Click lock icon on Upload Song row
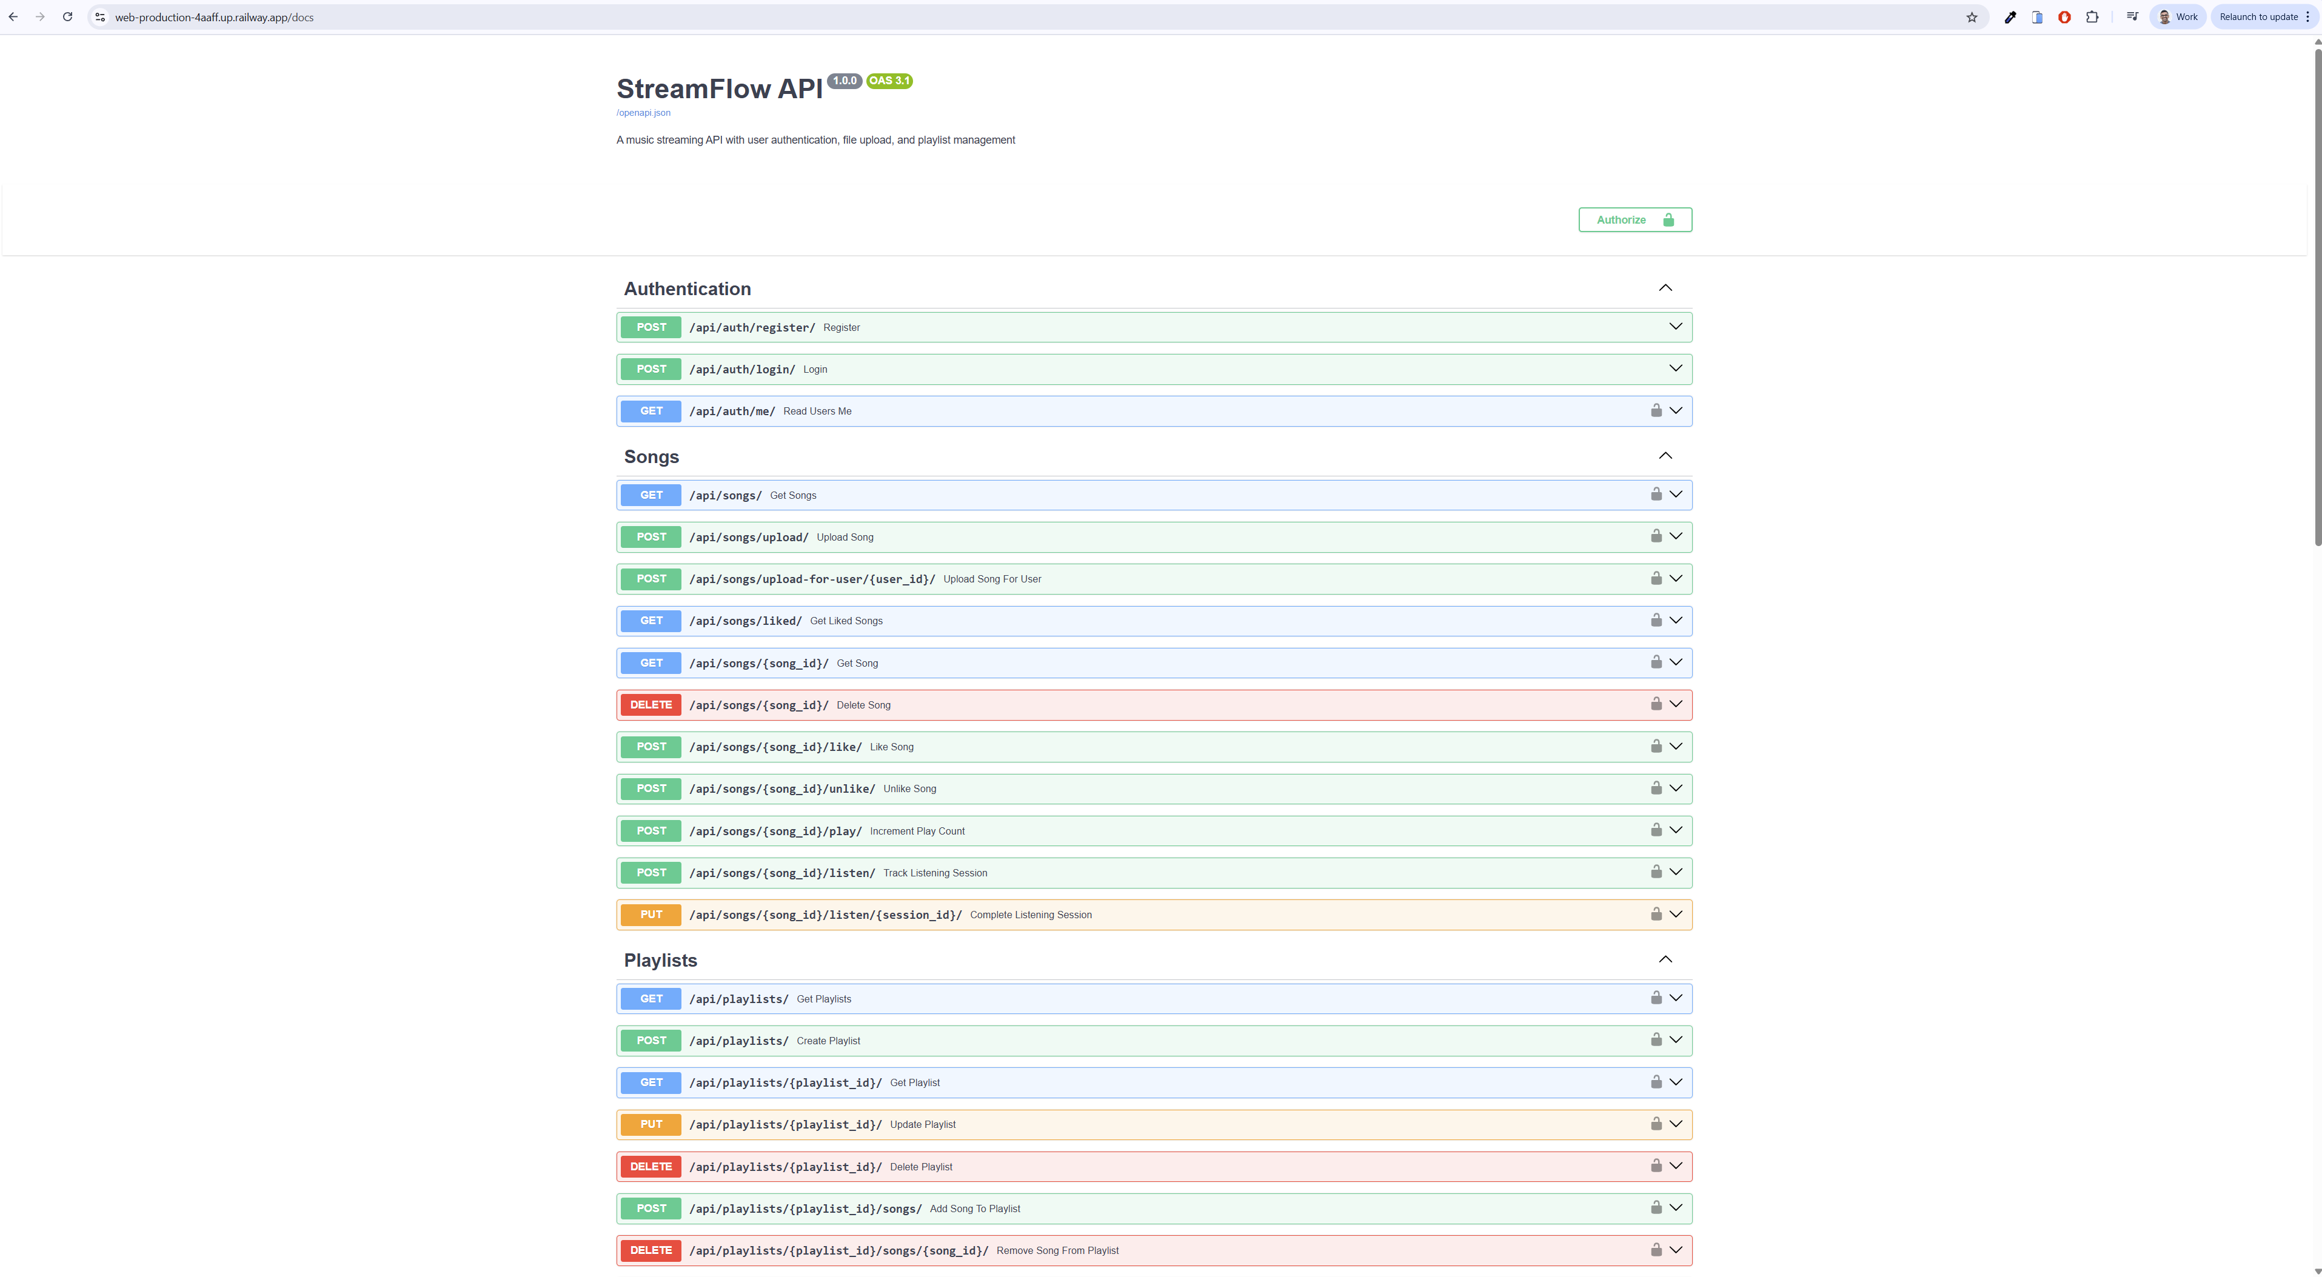 click(1656, 536)
